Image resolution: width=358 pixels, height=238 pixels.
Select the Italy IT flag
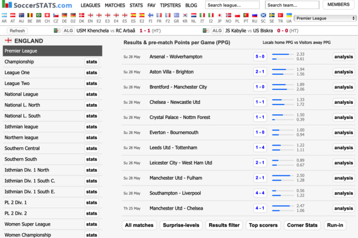(202, 15)
